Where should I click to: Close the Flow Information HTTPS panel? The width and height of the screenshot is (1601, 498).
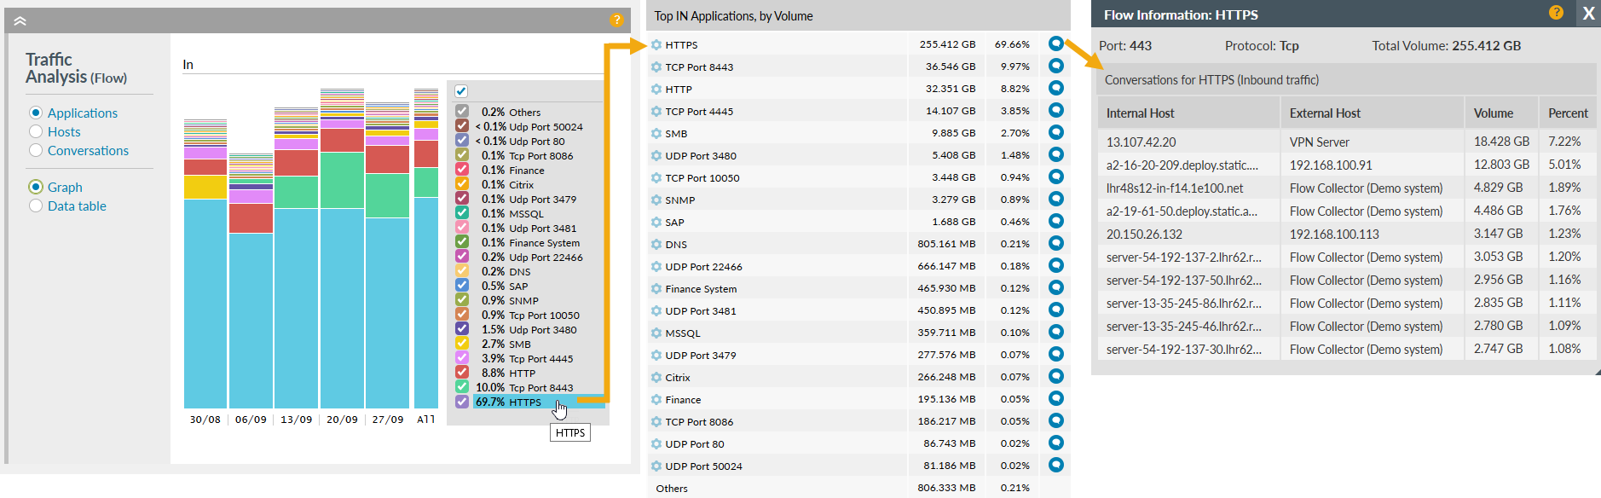1588,14
